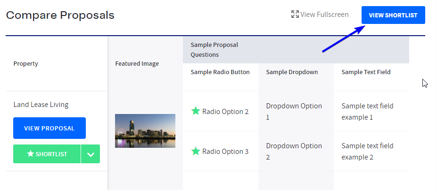Viewport: 437px width, 190px height.
Task: Click the View Fullscreen expand icon
Action: click(x=295, y=15)
